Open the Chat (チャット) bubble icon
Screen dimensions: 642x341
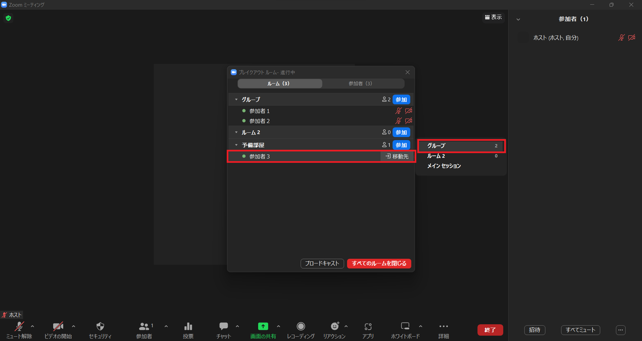(223, 327)
